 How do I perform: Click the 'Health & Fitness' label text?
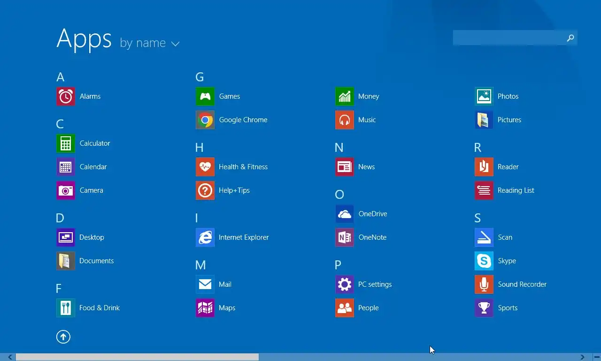[243, 167]
